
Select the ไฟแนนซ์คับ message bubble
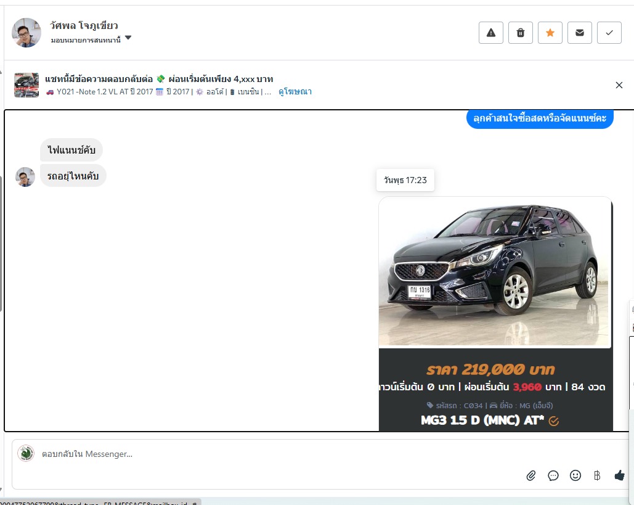tap(71, 150)
